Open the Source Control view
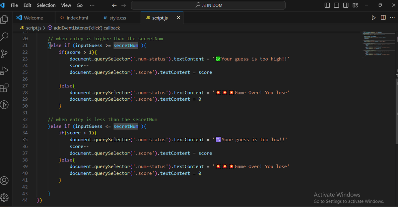The height and width of the screenshot is (207, 398). pyautogui.click(x=4, y=53)
